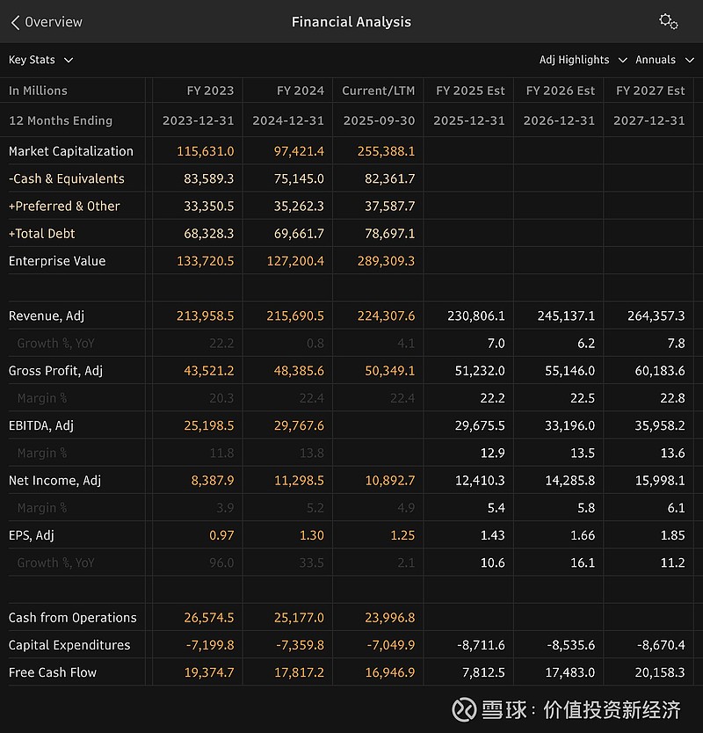
Task: Go back to Overview
Action: (53, 22)
